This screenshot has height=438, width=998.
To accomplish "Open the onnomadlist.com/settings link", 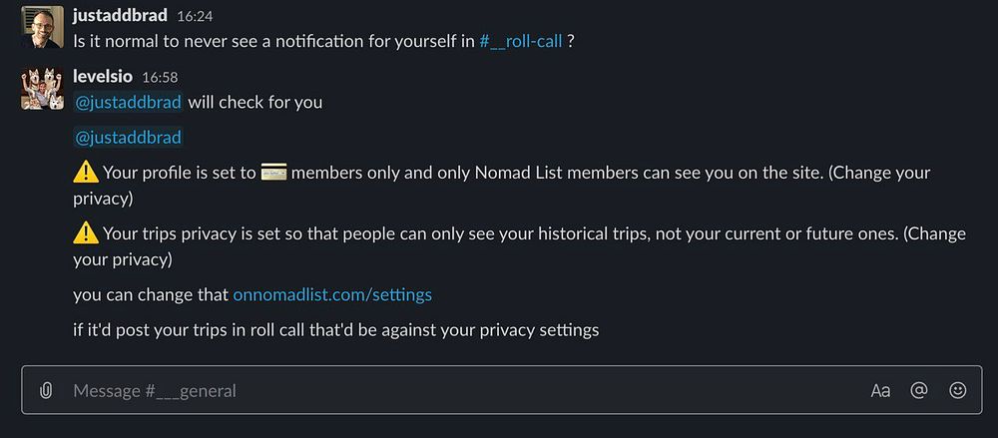I will click(332, 295).
